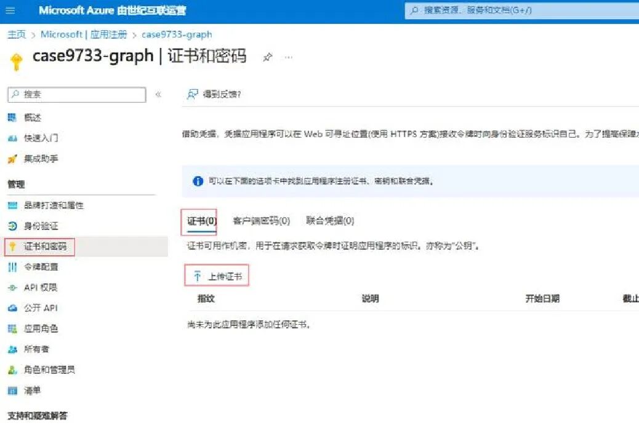Click the 开始日期 column header
Image resolution: width=639 pixels, height=428 pixels.
point(542,298)
